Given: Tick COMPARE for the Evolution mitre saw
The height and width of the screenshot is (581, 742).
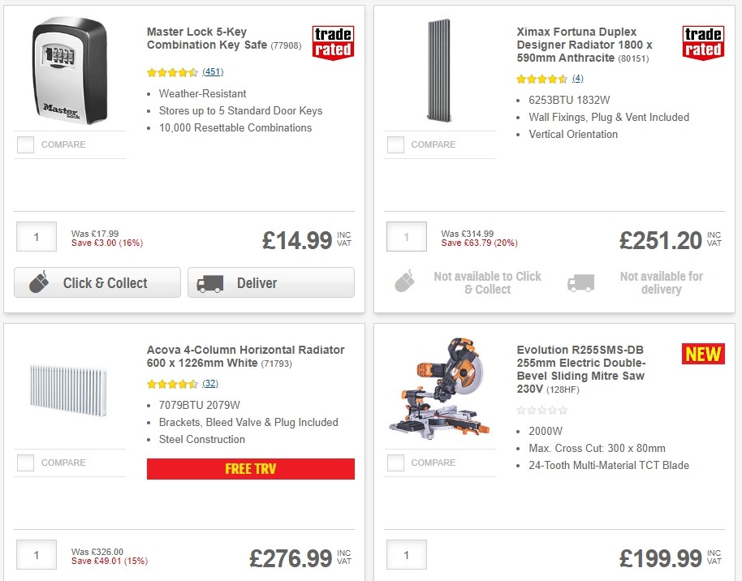Looking at the screenshot, I should click(395, 463).
